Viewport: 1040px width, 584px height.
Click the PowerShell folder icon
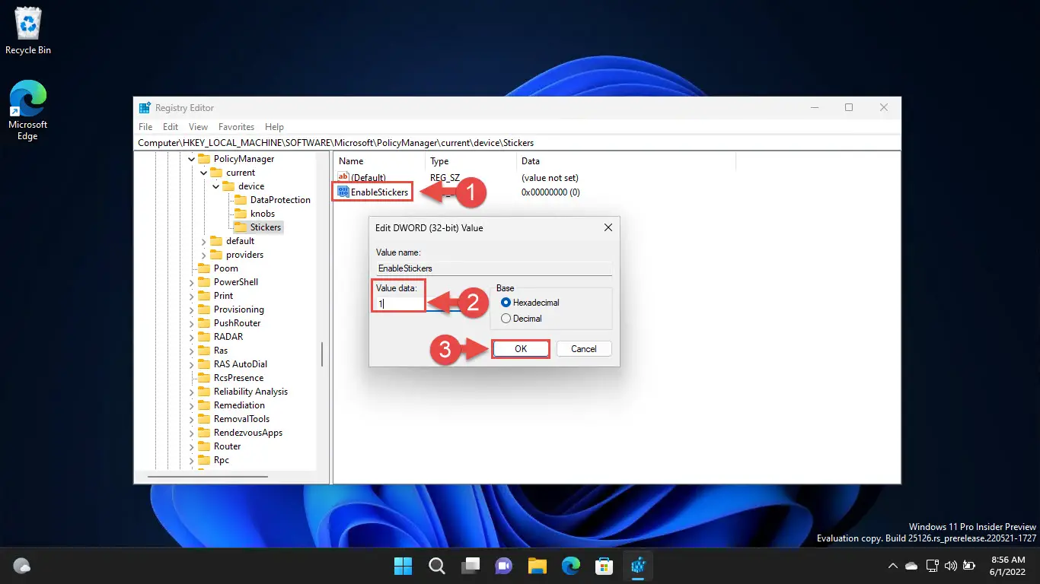[203, 282]
